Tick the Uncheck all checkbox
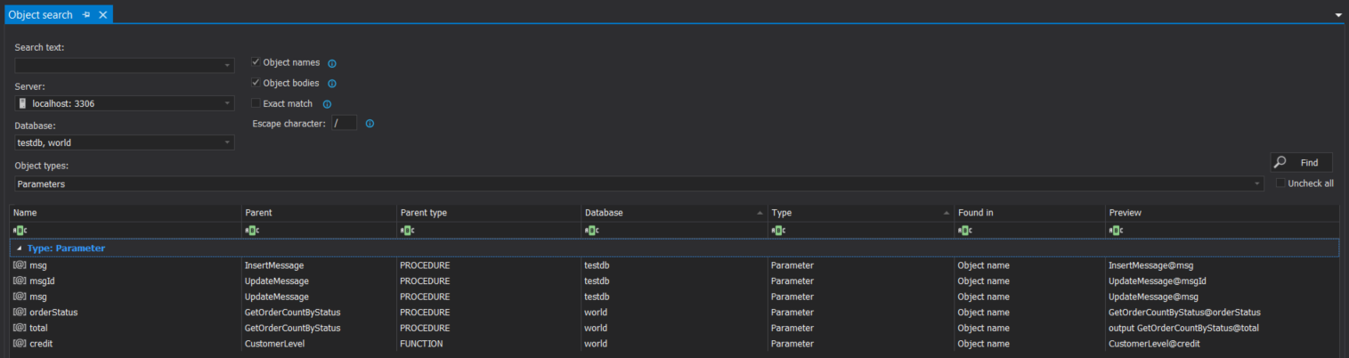The image size is (1349, 358). click(x=1280, y=183)
